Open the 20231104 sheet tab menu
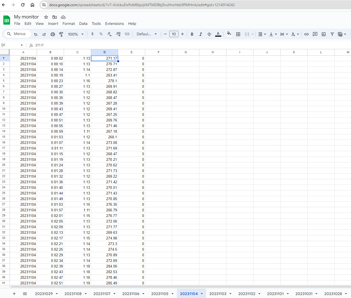The height and width of the screenshot is (298, 351). tap(201, 293)
